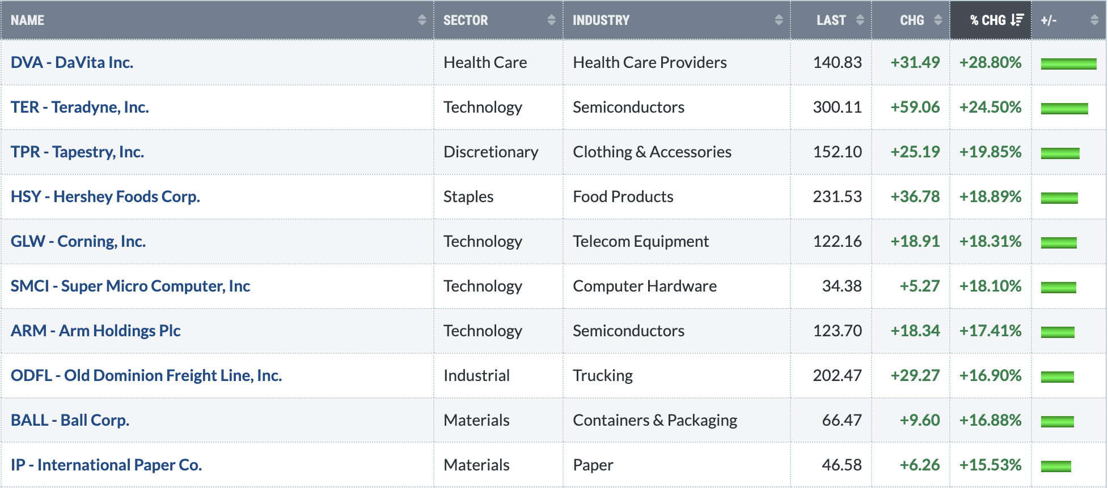Image resolution: width=1108 pixels, height=488 pixels.
Task: Open BALL - Ball Corp. link
Action: click(x=70, y=420)
